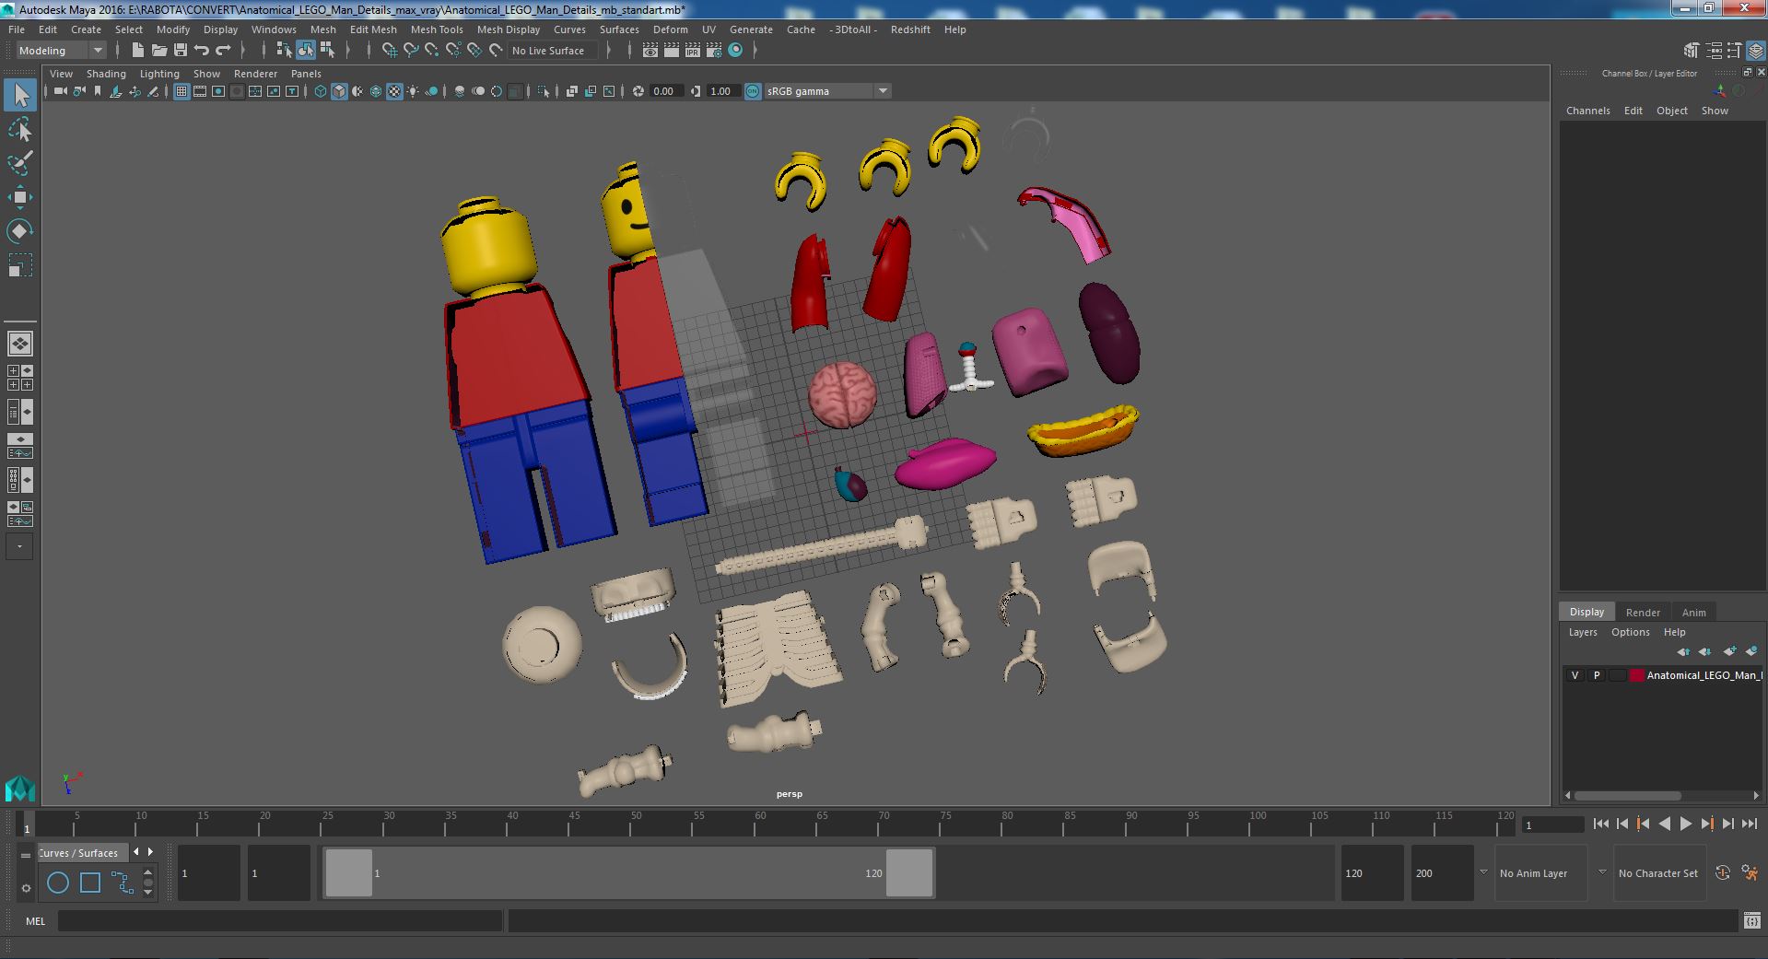Switch to previous shelf tab arrow
Viewport: 1768px width, 959px height.
[x=136, y=852]
